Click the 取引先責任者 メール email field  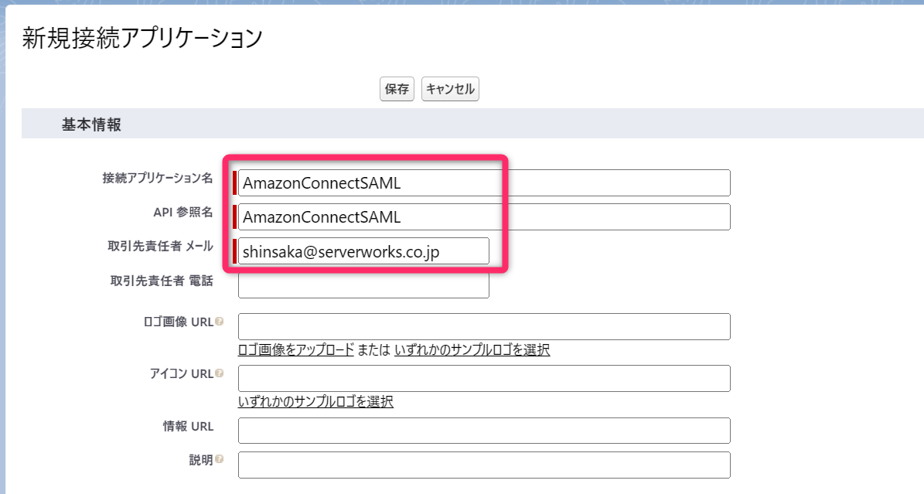point(363,250)
